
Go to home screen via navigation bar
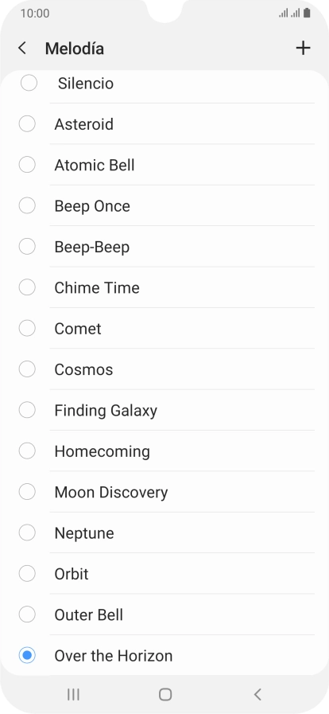165,694
